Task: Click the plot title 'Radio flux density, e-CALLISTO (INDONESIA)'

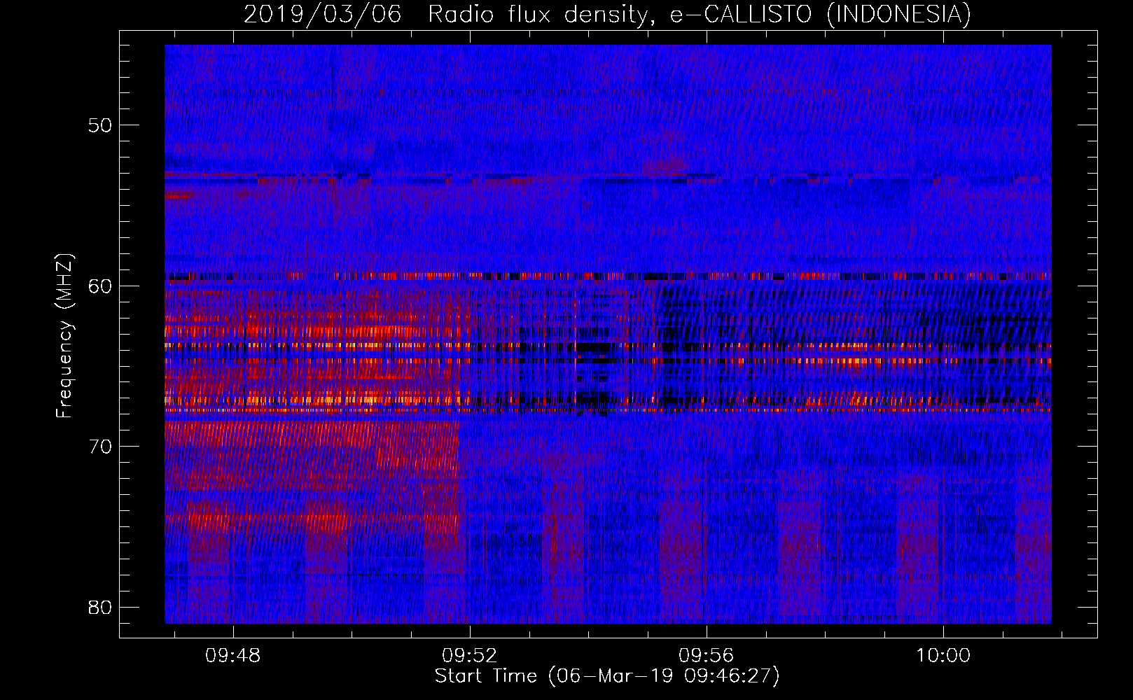Action: (700, 14)
